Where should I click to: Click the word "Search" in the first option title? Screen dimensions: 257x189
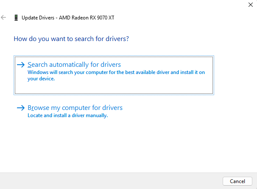click(x=37, y=65)
